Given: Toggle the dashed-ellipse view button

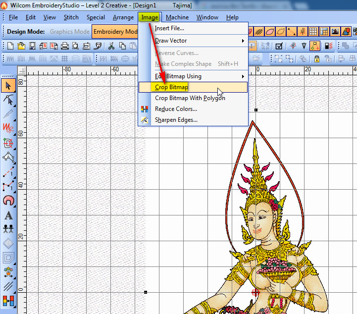Looking at the screenshot, I should [281, 32].
